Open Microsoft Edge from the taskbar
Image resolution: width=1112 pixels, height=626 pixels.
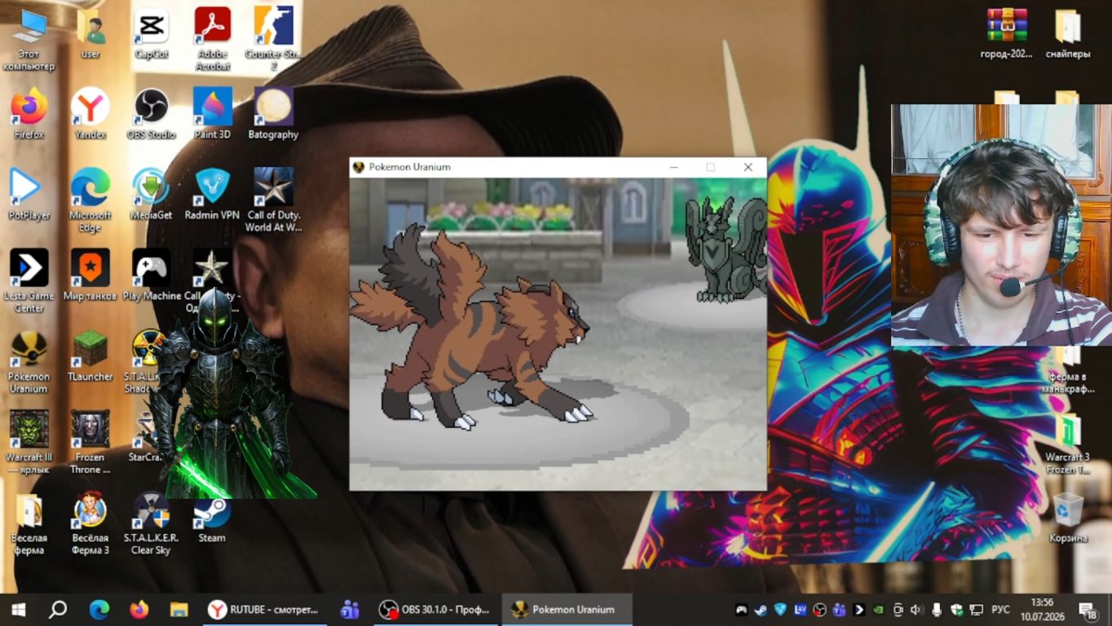[99, 610]
